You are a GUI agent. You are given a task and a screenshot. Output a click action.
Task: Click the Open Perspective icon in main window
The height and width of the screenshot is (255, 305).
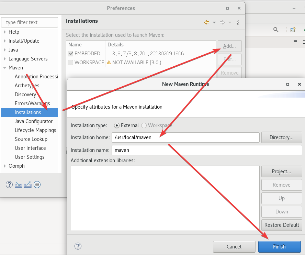pos(293,30)
